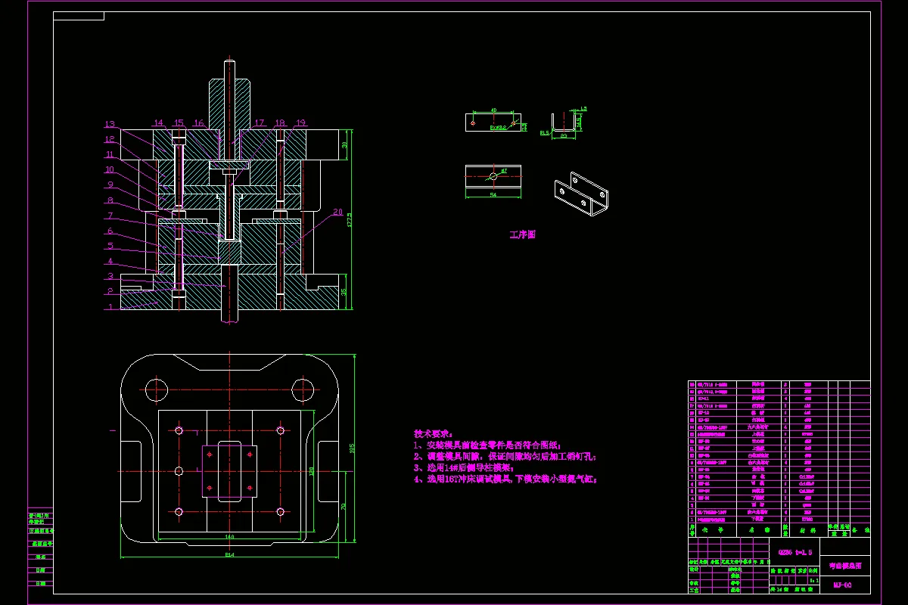Click the 30 height dimension on section view
The height and width of the screenshot is (605, 908).
[x=345, y=144]
